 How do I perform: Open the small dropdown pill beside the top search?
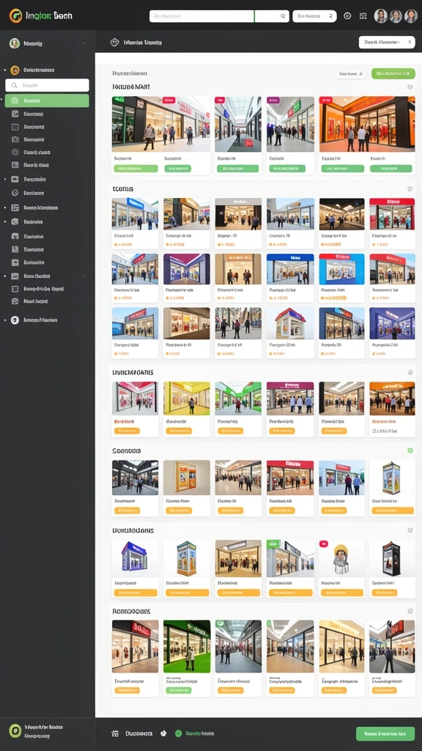(x=314, y=16)
